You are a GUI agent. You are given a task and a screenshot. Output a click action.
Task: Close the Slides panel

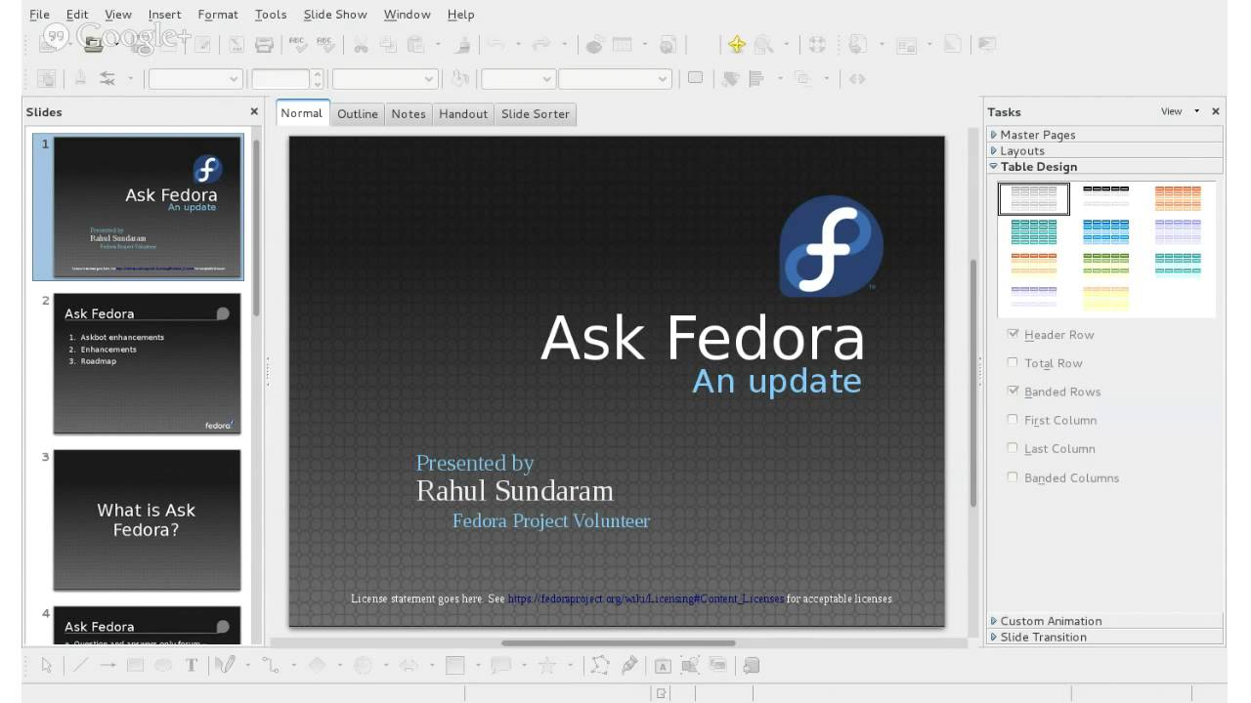point(254,111)
